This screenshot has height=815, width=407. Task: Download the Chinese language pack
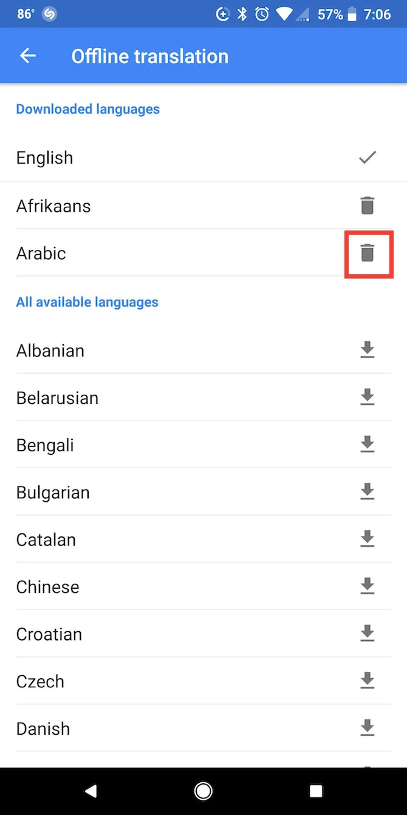tap(368, 586)
